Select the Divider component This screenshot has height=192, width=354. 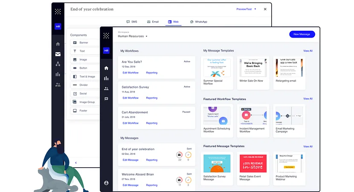tap(85, 85)
